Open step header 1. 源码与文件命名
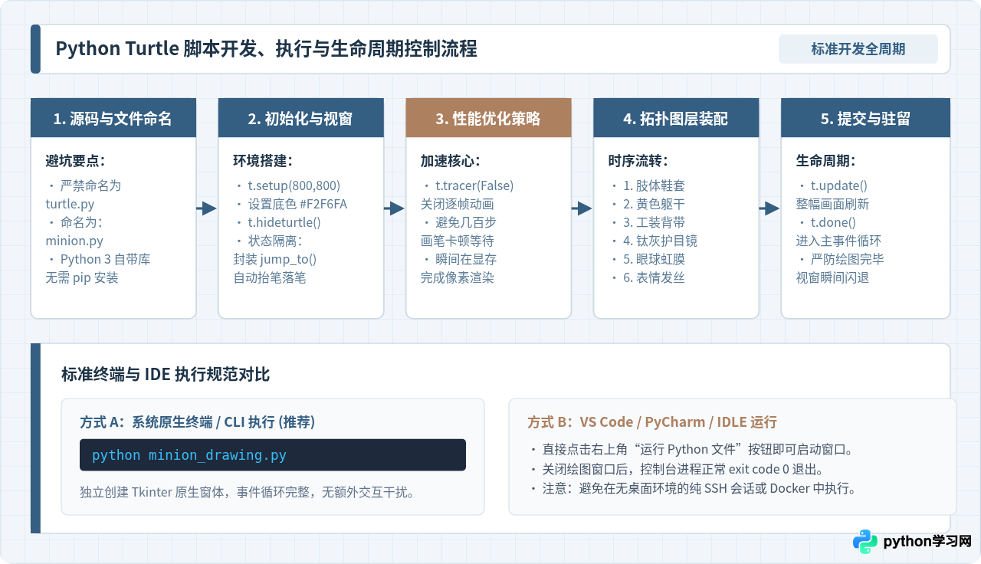 coord(113,118)
